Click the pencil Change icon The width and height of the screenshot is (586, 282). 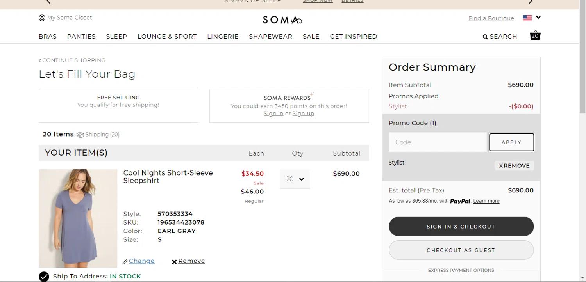click(125, 262)
